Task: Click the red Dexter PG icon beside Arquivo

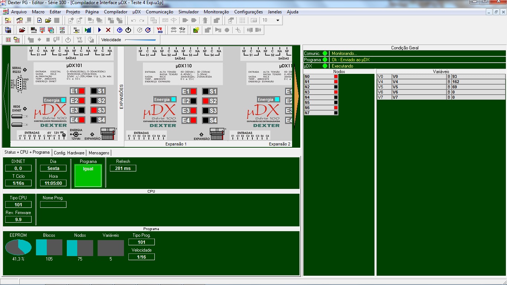Action: pos(5,12)
